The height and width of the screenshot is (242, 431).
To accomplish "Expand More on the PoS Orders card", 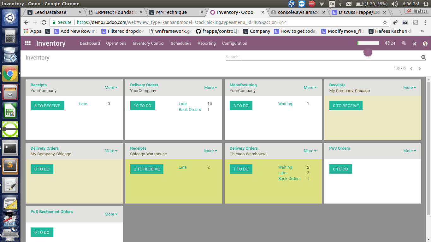I will point(410,151).
